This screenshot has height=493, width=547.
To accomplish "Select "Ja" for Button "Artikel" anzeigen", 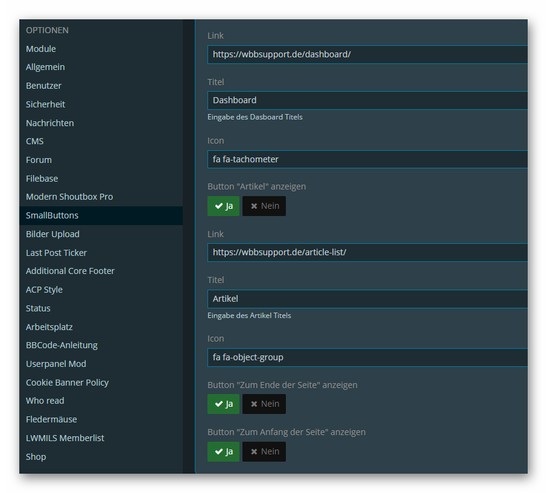I will (223, 206).
